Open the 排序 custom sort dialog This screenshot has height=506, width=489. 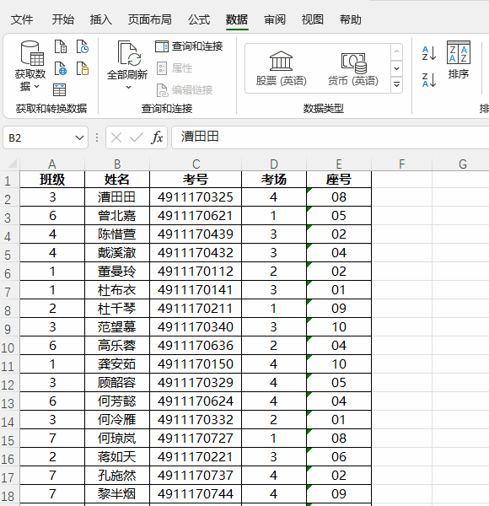[x=459, y=60]
